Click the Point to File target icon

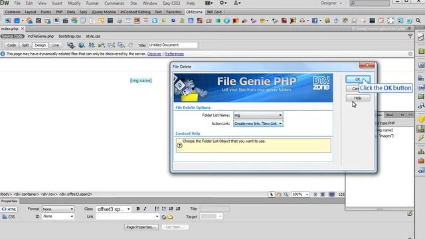coord(164,217)
